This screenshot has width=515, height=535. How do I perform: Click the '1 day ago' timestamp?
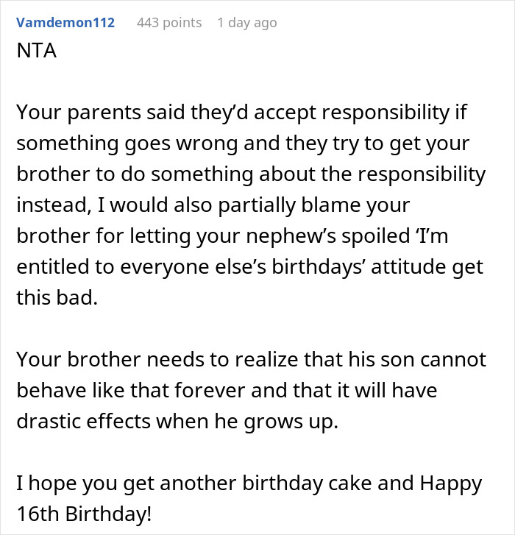(x=247, y=23)
